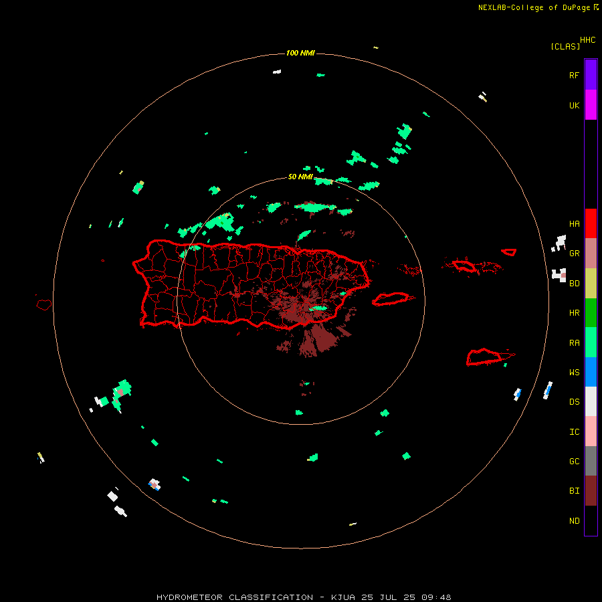Screen dimensions: 602x602
Task: Click the UK magenta legend swatch
Action: (591, 105)
